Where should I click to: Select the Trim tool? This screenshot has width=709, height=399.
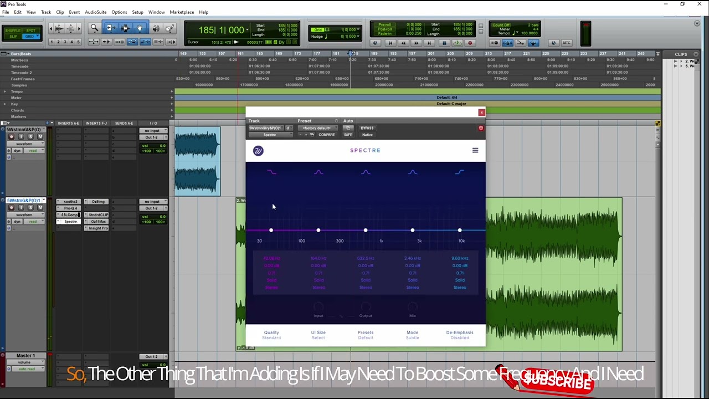click(110, 28)
